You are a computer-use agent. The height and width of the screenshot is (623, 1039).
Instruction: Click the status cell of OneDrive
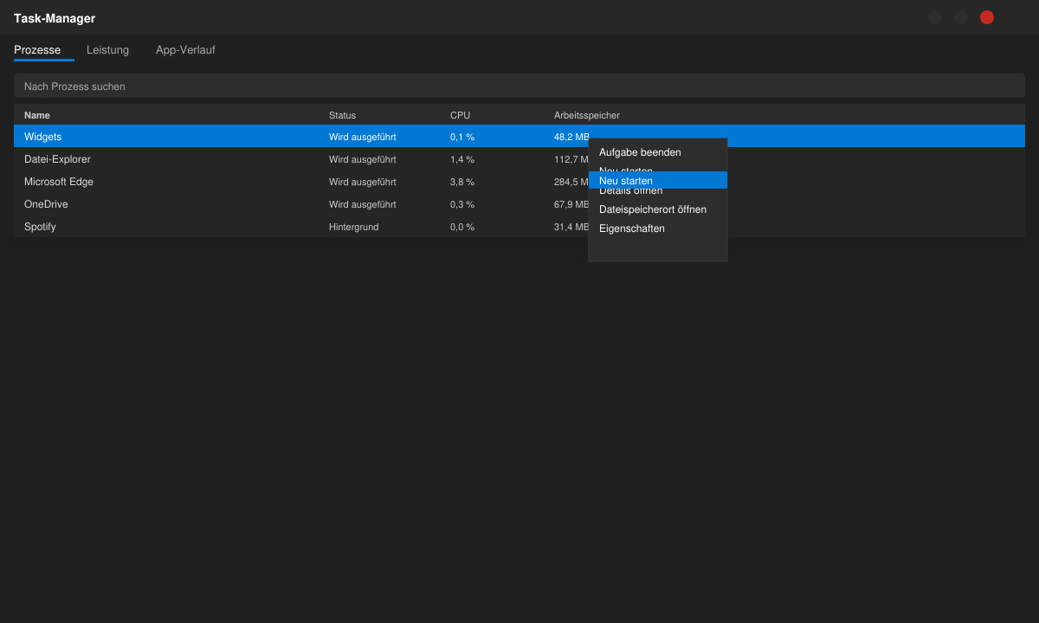[362, 204]
